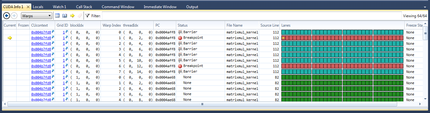Screen dimensions: 430x113
Task: Click the red lanes swatch of warp 1
Action: tap(342, 38)
